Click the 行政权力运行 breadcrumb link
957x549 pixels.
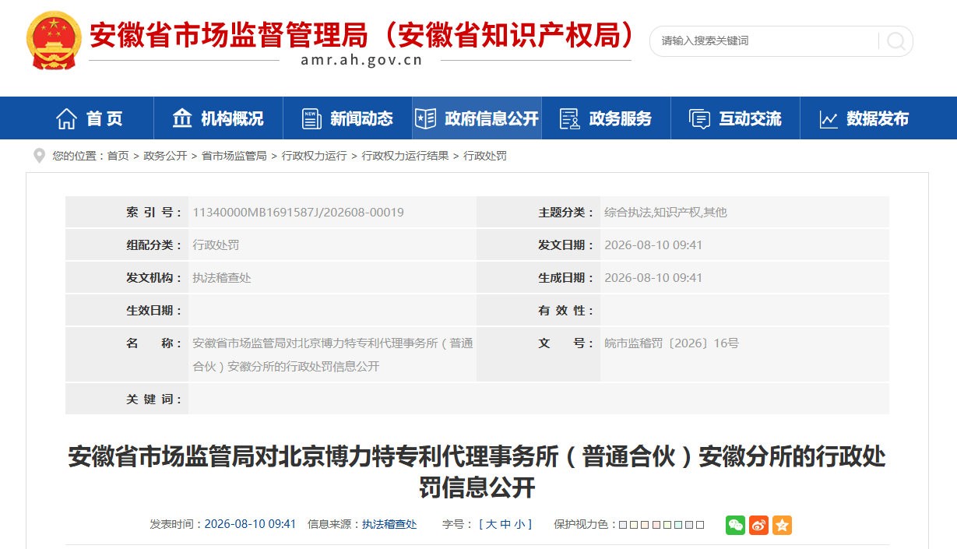tap(314, 156)
